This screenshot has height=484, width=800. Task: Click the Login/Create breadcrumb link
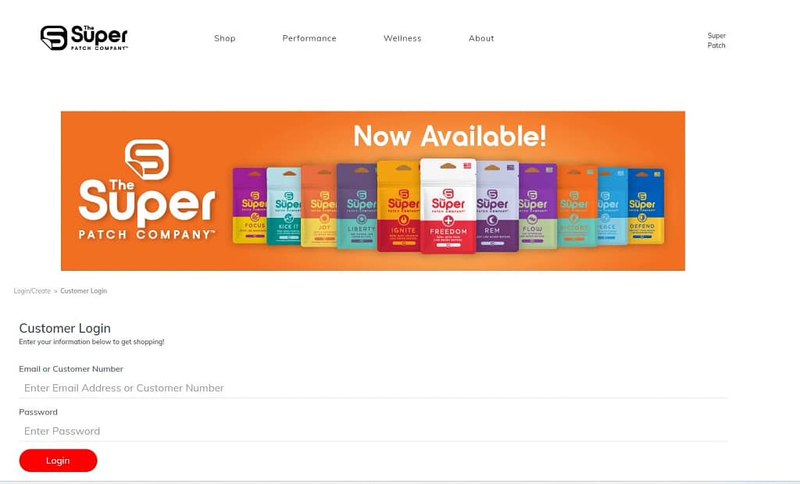[32, 290]
